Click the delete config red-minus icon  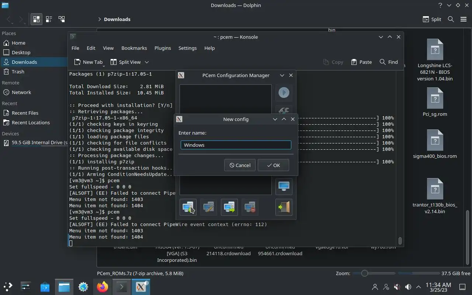(250, 207)
